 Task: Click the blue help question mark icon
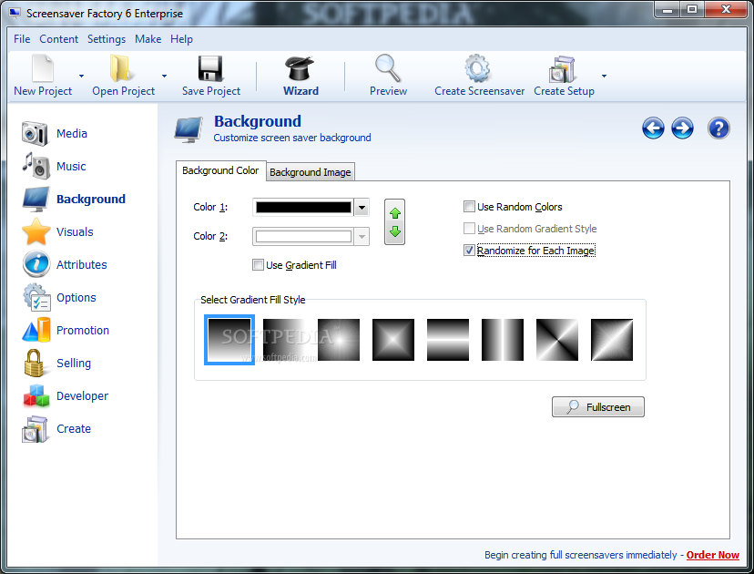click(718, 128)
